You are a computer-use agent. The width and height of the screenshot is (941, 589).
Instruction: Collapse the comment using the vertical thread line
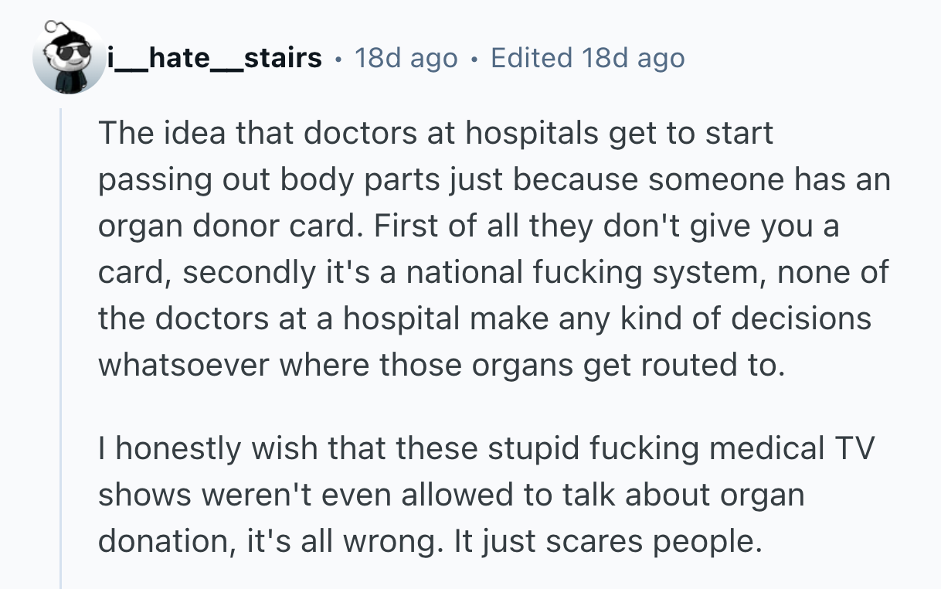61,348
